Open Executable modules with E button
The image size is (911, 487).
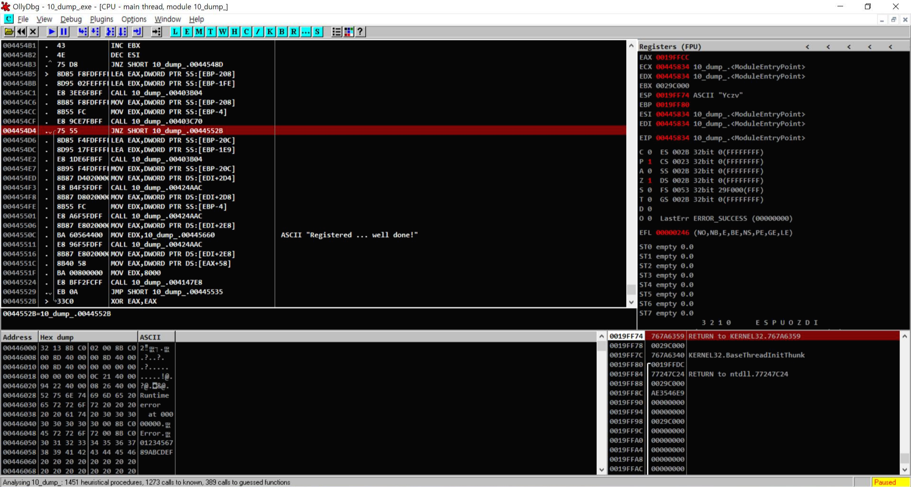tap(187, 32)
